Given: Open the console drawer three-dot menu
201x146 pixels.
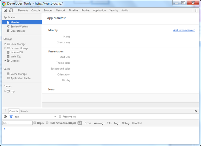Looking at the screenshot, I should coord(5,111).
